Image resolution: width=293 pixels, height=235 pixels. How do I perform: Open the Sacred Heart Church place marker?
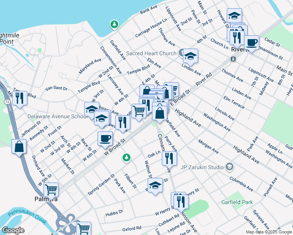pos(181,53)
